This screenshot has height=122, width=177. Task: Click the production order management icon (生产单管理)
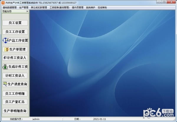[x=6, y=49]
